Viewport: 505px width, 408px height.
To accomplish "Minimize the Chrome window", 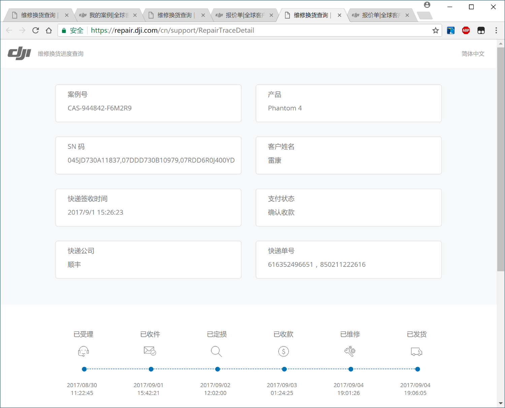I will coord(449,7).
